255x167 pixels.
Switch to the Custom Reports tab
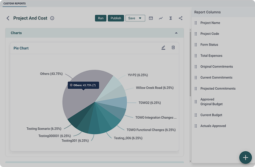pos(14,3)
